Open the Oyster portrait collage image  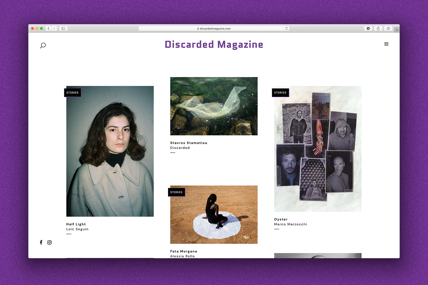(x=318, y=149)
